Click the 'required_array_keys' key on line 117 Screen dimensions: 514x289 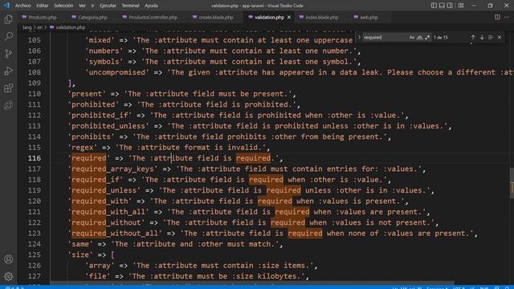coord(112,169)
